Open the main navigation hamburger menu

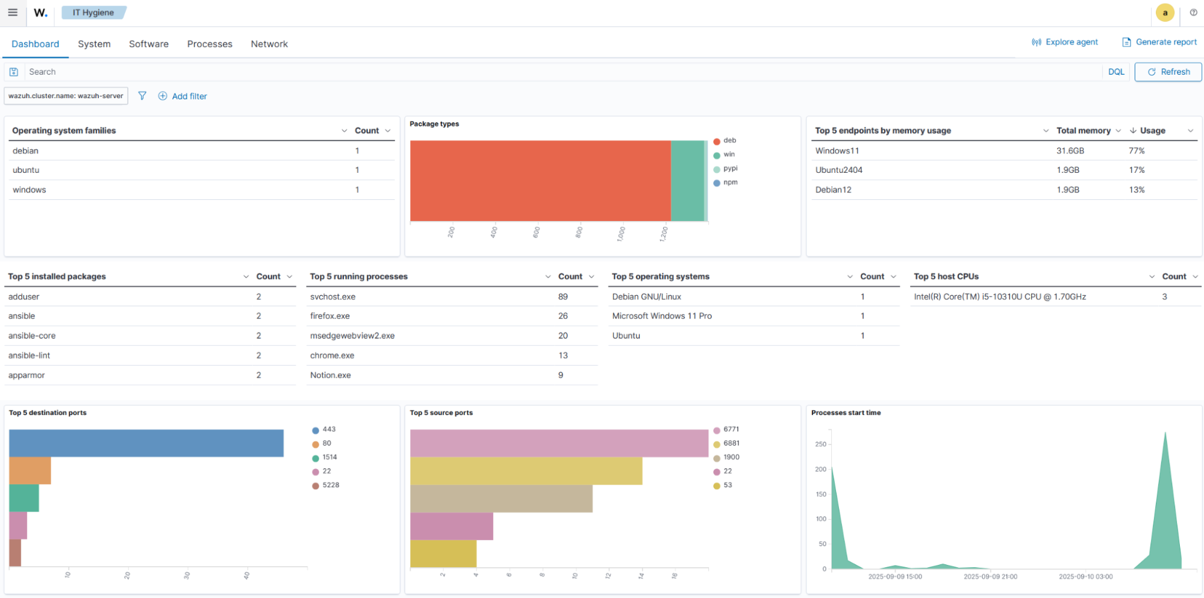(x=13, y=12)
